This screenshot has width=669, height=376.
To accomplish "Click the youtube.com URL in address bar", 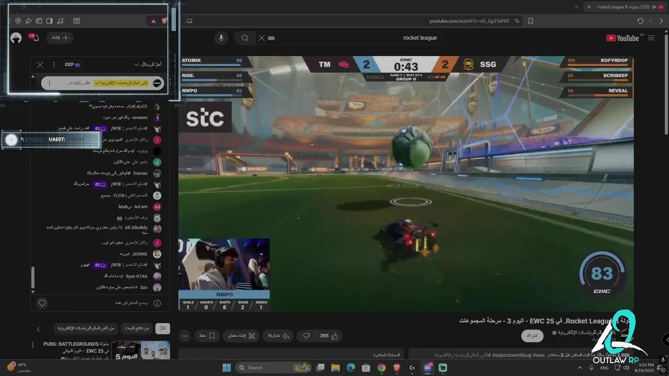I will point(469,21).
